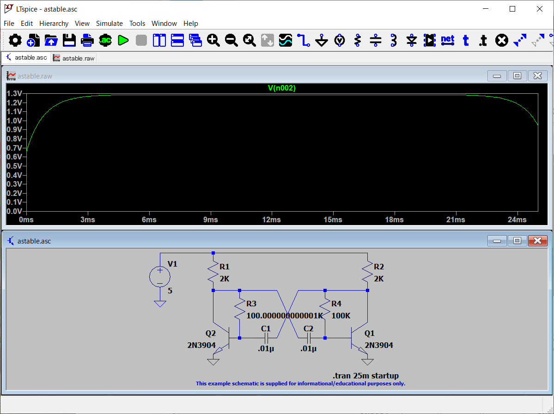Viewport: 554px width, 414px height.
Task: Select the Draw Wire tool
Action: tap(303, 41)
